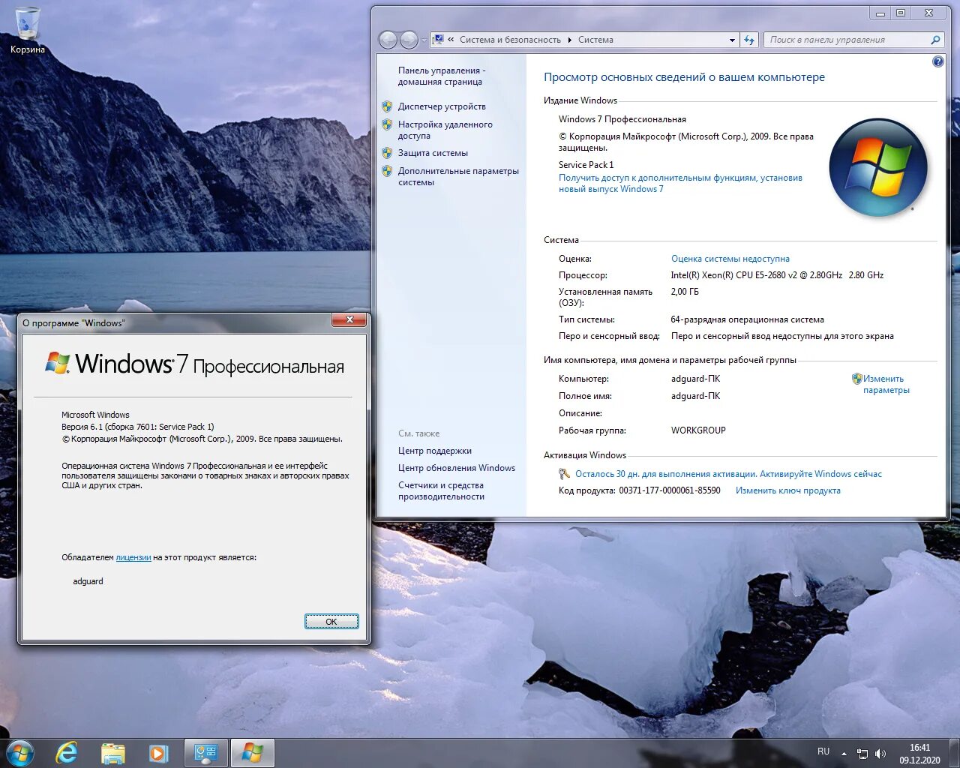
Task: Open the Recycle Bin (Корзина) desktop icon
Action: (x=28, y=30)
